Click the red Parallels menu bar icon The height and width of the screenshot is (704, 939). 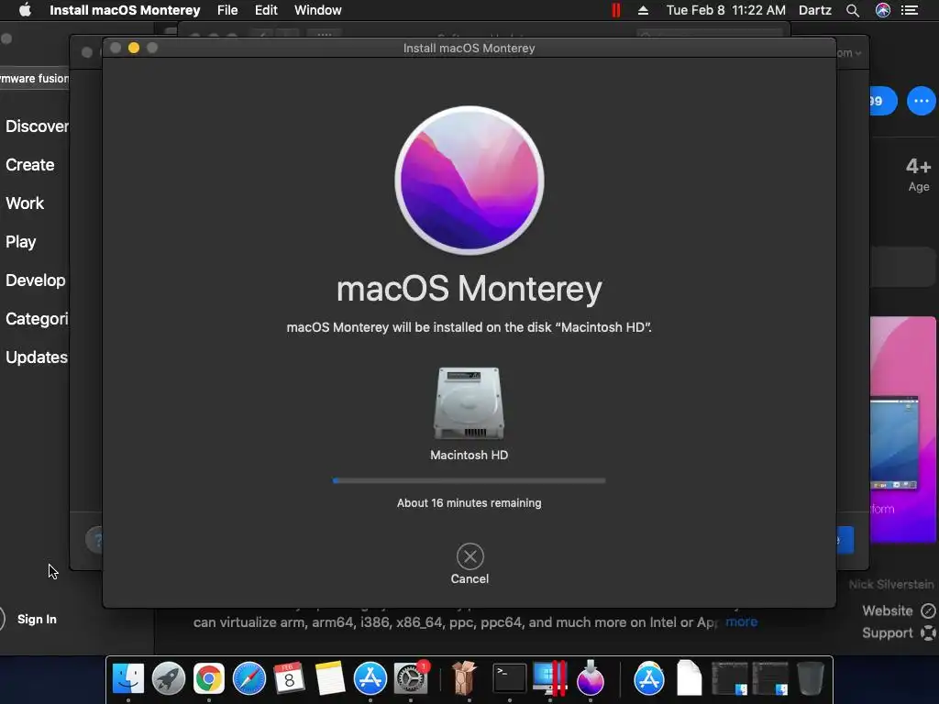(x=615, y=10)
